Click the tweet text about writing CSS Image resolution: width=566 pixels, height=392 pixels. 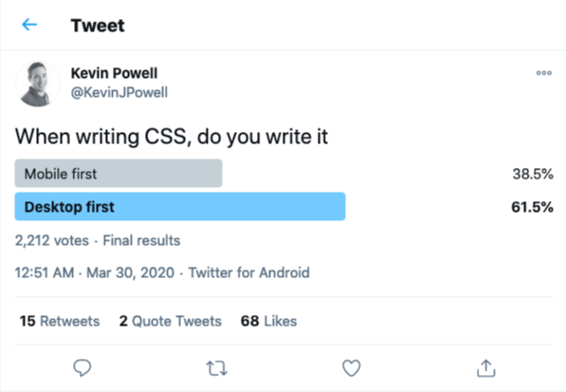172,137
